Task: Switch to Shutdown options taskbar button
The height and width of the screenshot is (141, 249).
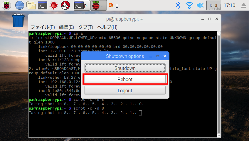Action: [x=98, y=5]
